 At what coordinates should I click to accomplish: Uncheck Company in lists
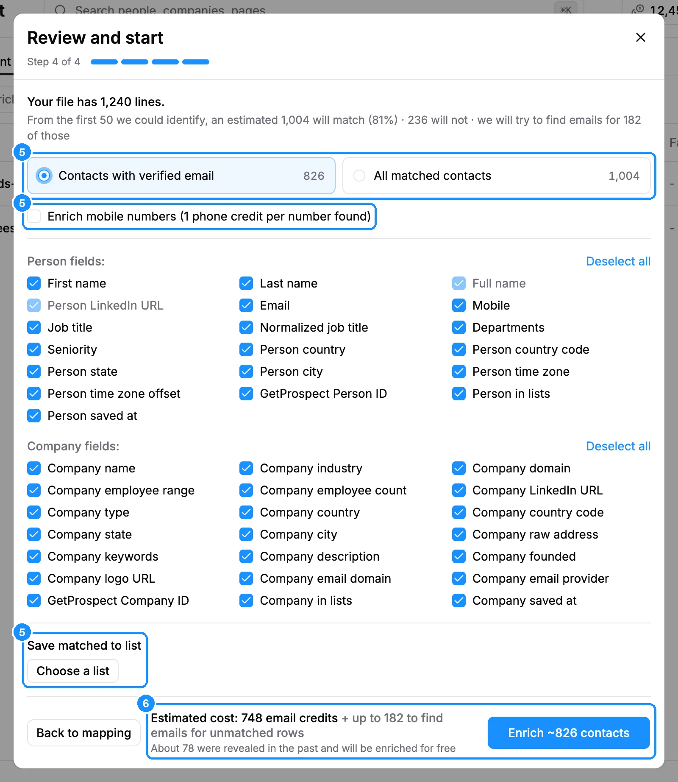pos(246,600)
